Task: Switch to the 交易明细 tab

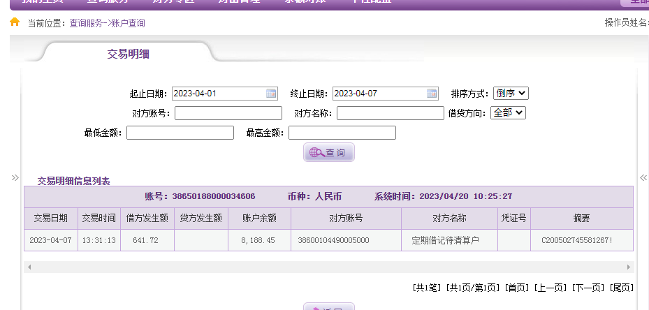Action: tap(128, 54)
